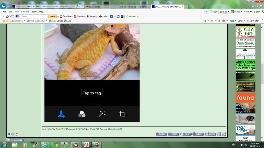Open the Amazon toolbar shortcut
Viewport: 264px width, 148px height.
click(x=92, y=16)
